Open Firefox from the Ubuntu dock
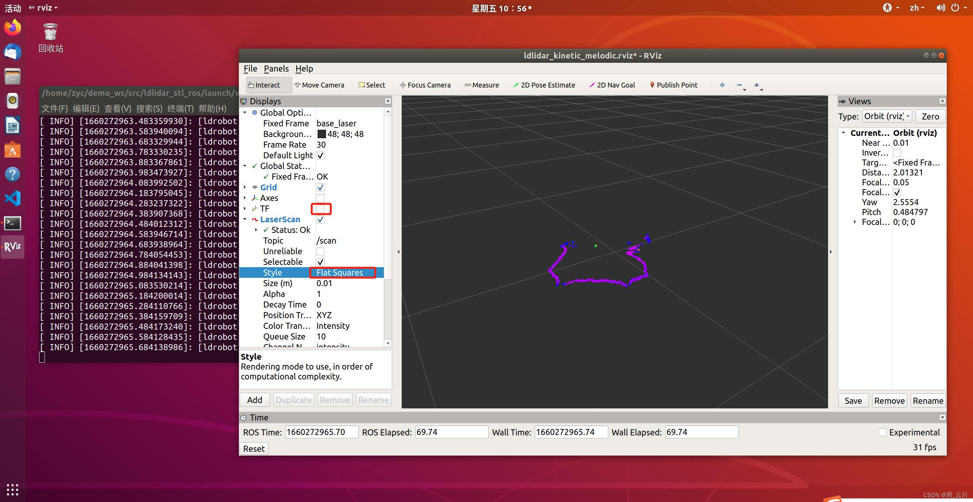973x502 pixels. click(12, 27)
